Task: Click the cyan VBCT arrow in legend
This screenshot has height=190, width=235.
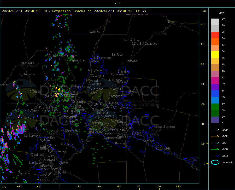Action: tap(215, 143)
